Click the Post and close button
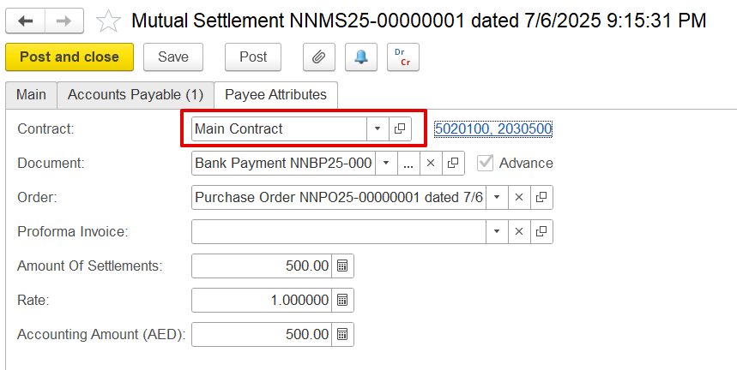 tap(69, 57)
